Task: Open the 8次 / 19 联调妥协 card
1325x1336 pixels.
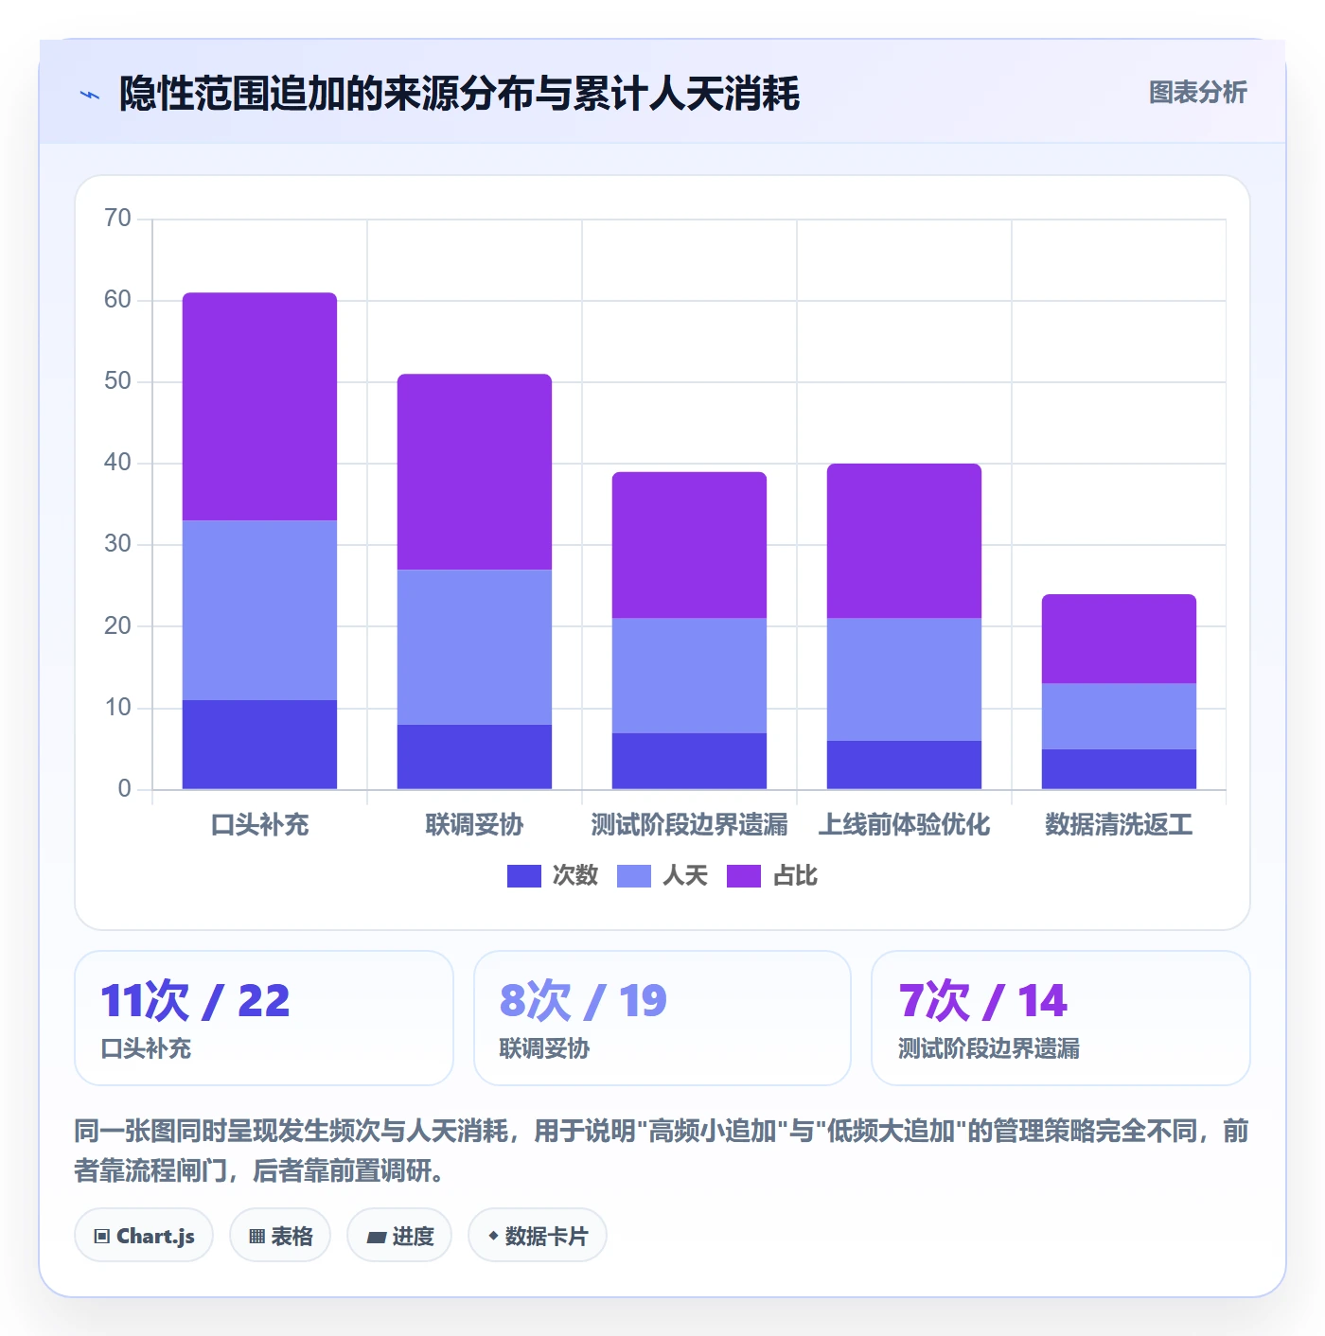Action: (x=662, y=1018)
